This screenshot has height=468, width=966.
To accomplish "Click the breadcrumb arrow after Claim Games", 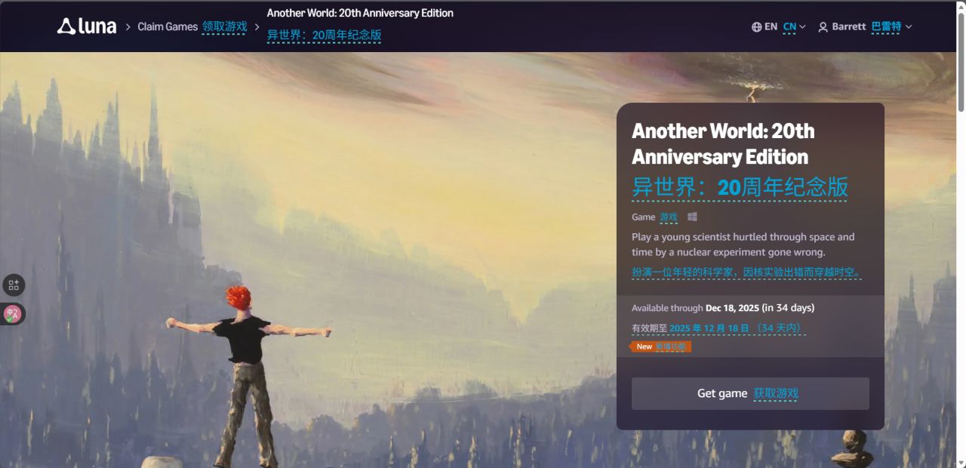I will coord(257,26).
